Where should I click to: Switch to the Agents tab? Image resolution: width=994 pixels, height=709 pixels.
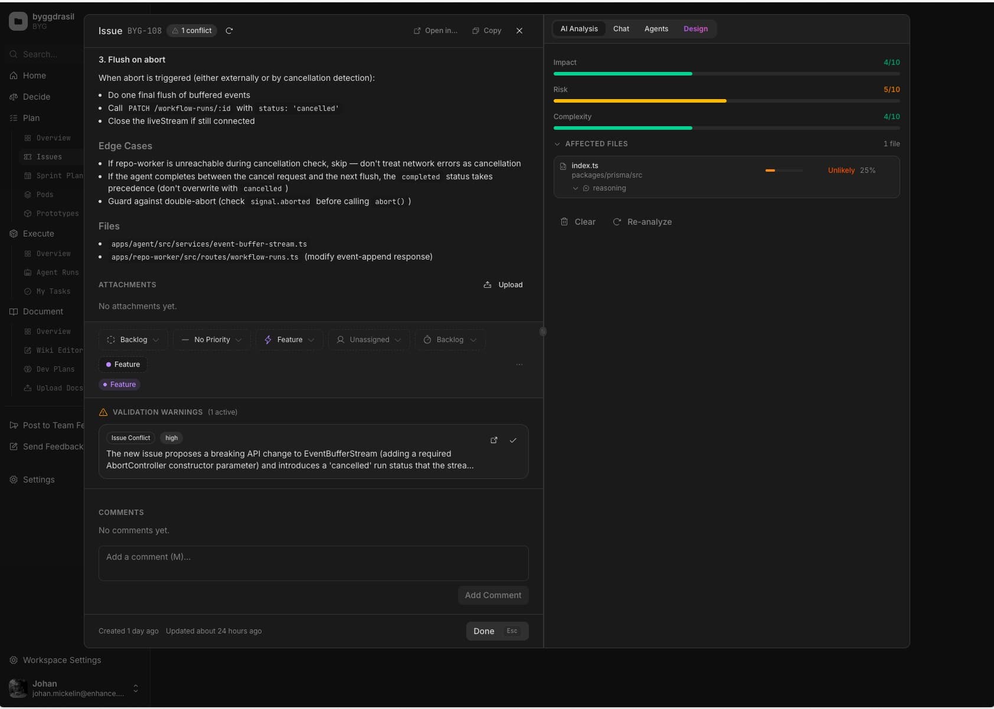click(656, 29)
